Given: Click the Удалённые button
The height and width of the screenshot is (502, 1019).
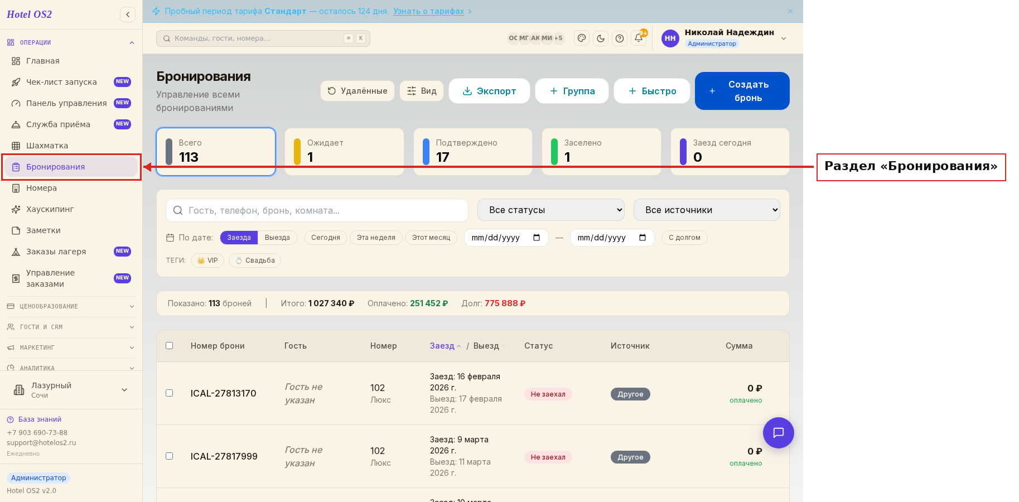Looking at the screenshot, I should [358, 91].
